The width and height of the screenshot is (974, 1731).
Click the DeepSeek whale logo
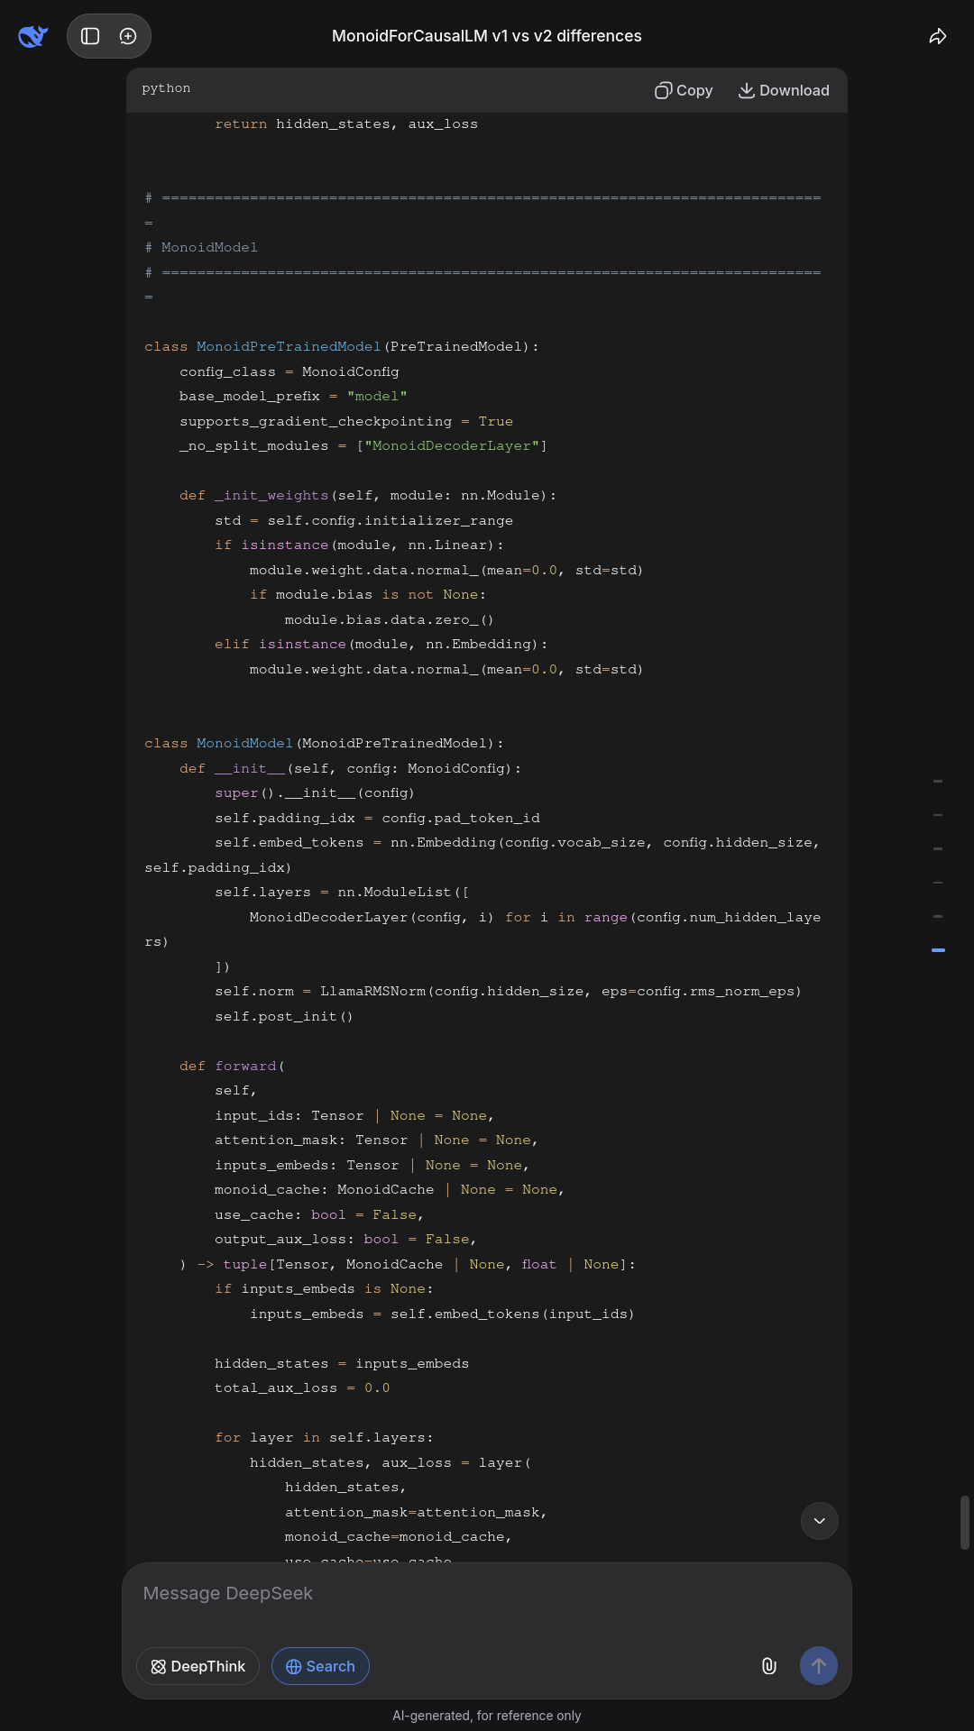point(33,36)
